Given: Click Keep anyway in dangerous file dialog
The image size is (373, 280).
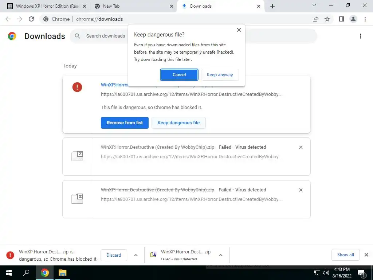Looking at the screenshot, I should [220, 75].
